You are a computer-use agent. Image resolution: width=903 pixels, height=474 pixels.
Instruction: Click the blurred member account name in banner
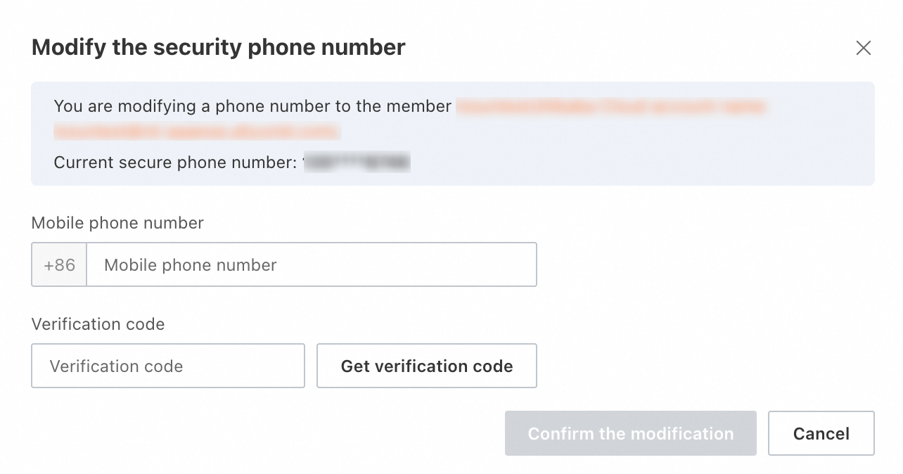[x=610, y=107]
